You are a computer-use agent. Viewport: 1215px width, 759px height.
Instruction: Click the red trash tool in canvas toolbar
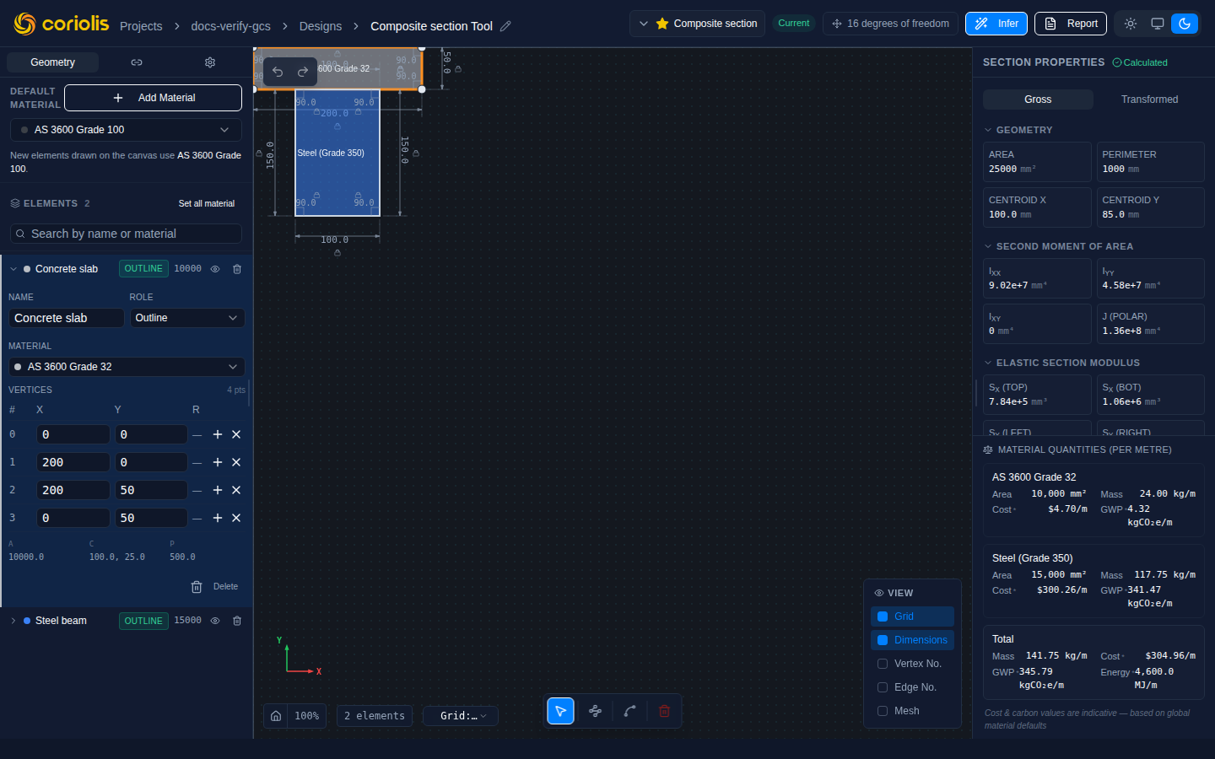[x=664, y=711]
